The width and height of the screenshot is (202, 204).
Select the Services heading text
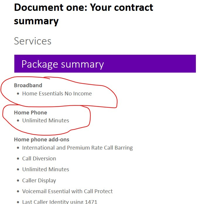click(33, 41)
